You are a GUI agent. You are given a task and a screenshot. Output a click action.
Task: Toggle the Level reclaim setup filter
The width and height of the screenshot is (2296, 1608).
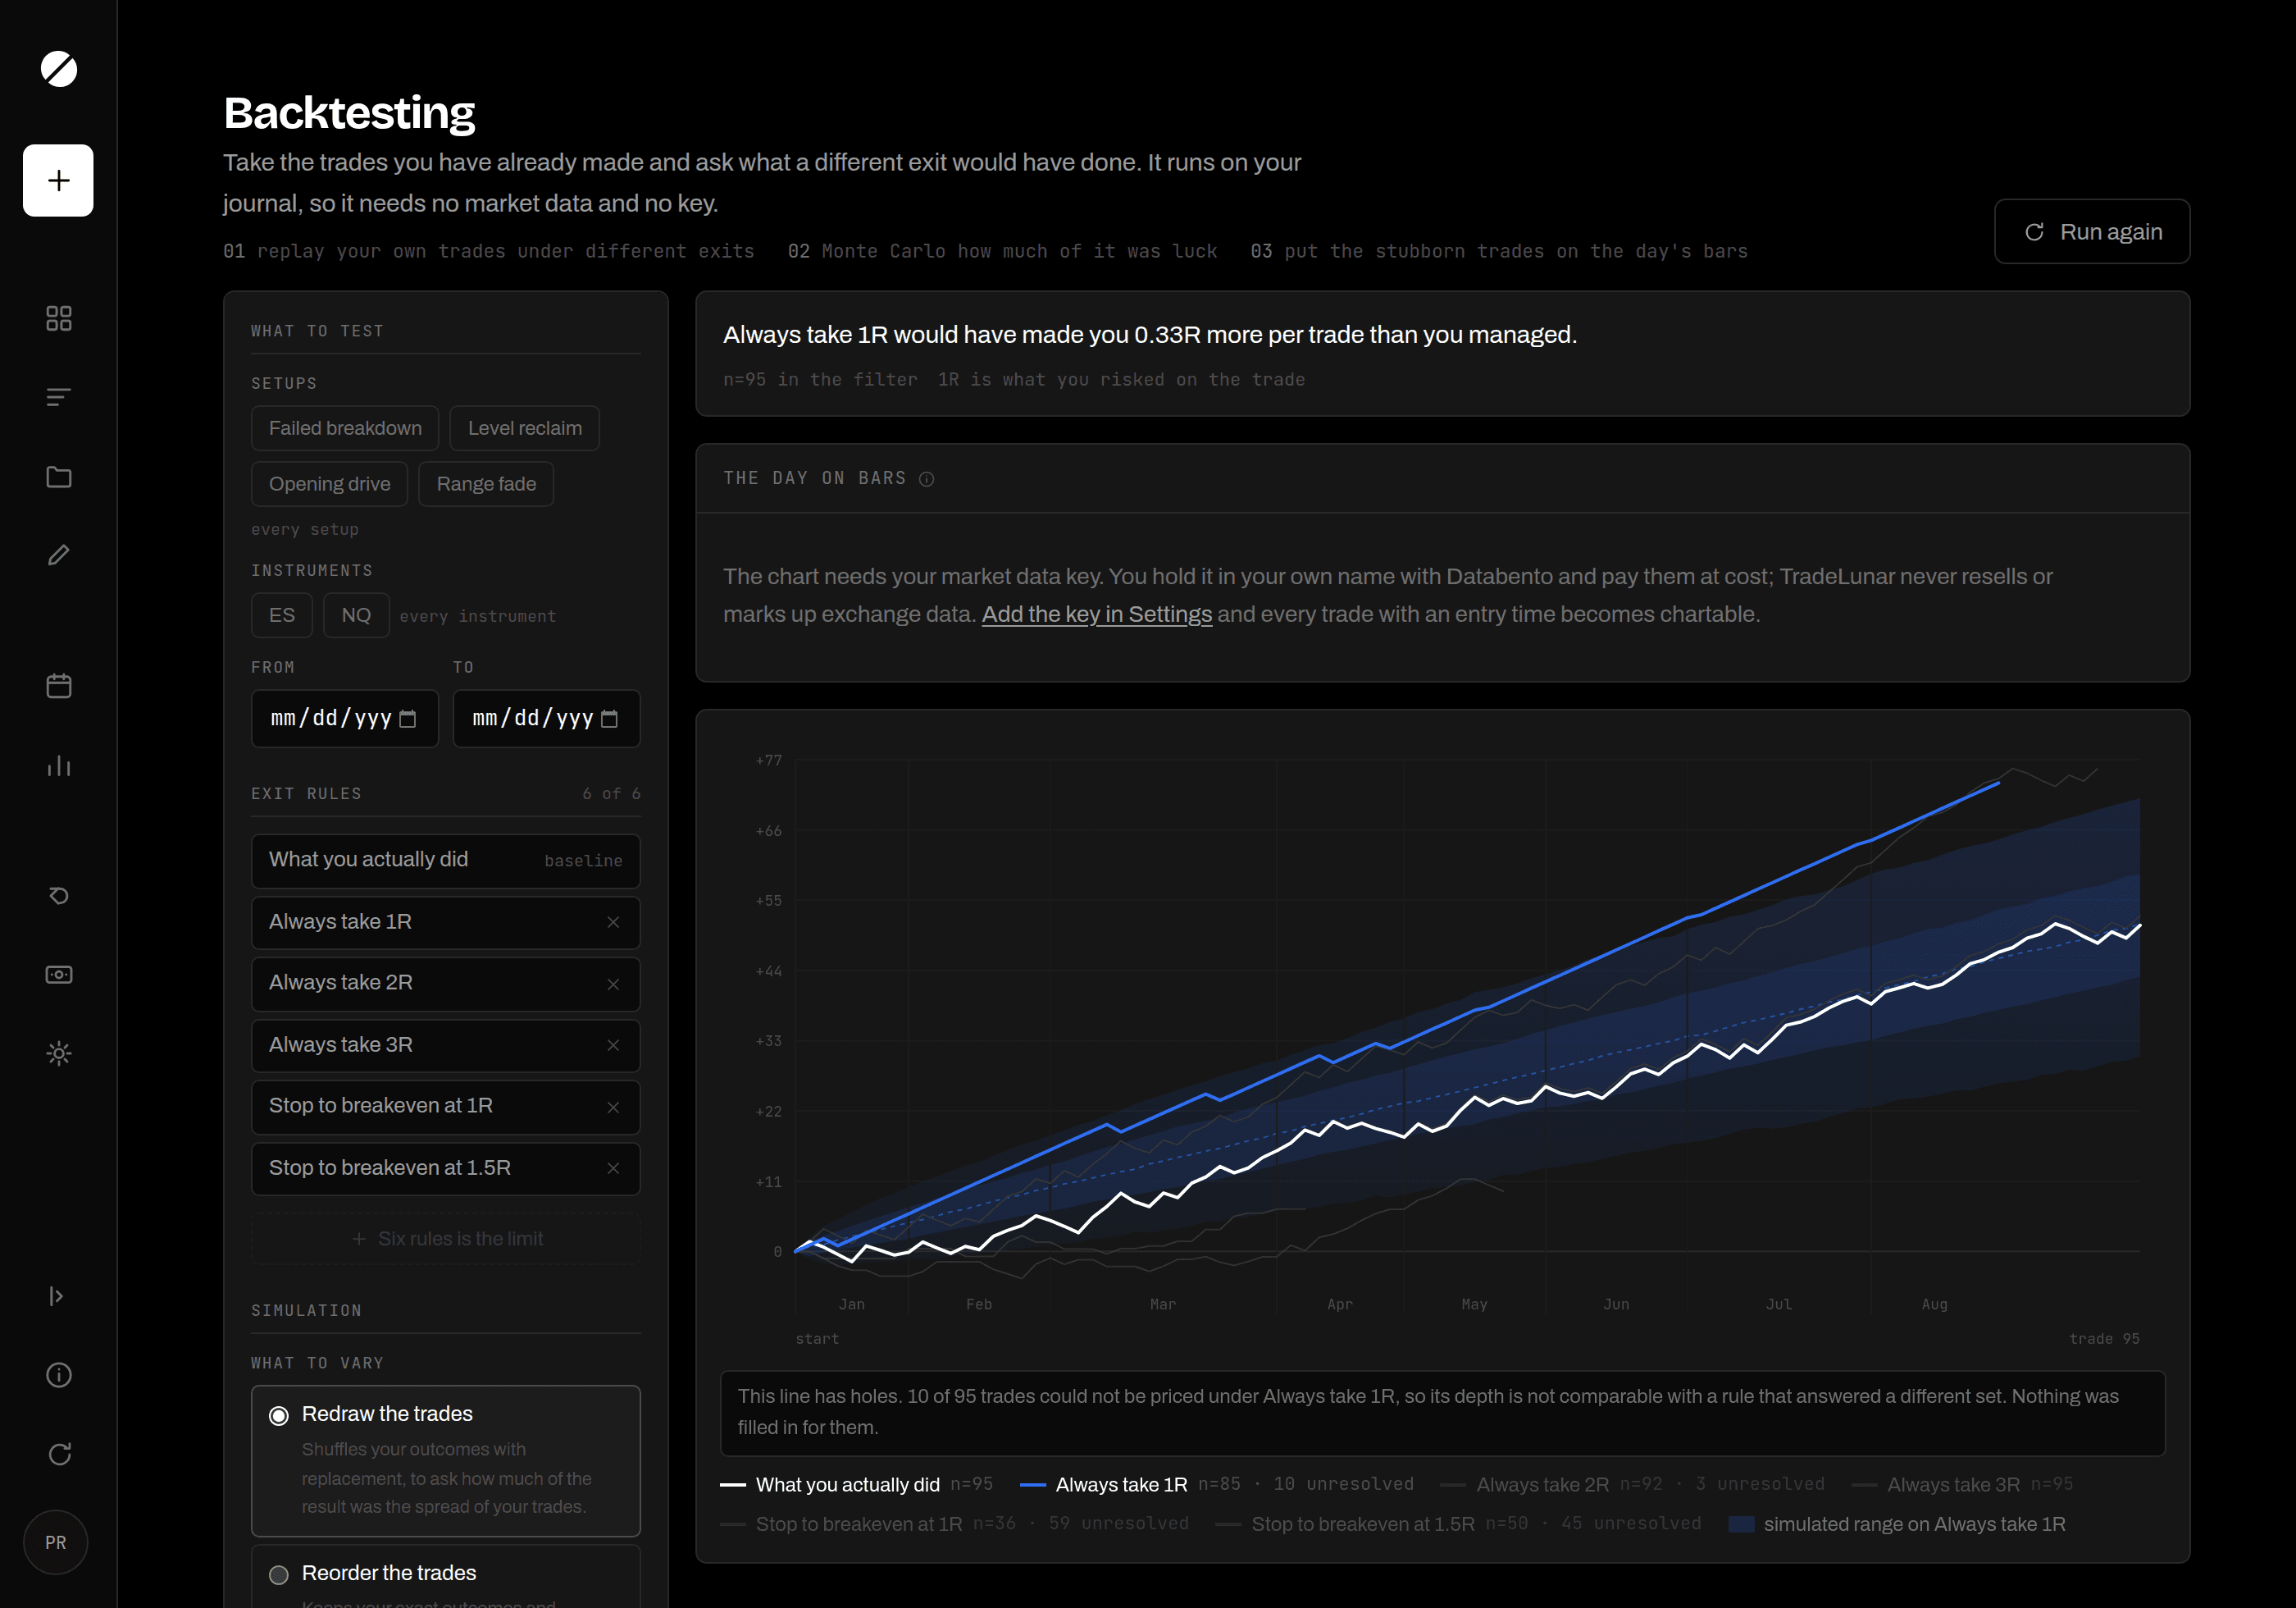tap(525, 428)
